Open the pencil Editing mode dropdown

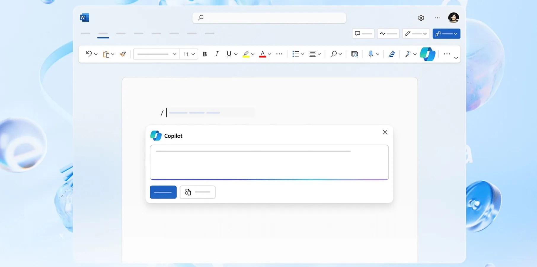(415, 34)
